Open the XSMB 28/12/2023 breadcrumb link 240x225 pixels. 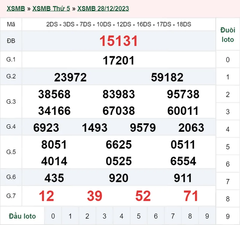tap(103, 8)
